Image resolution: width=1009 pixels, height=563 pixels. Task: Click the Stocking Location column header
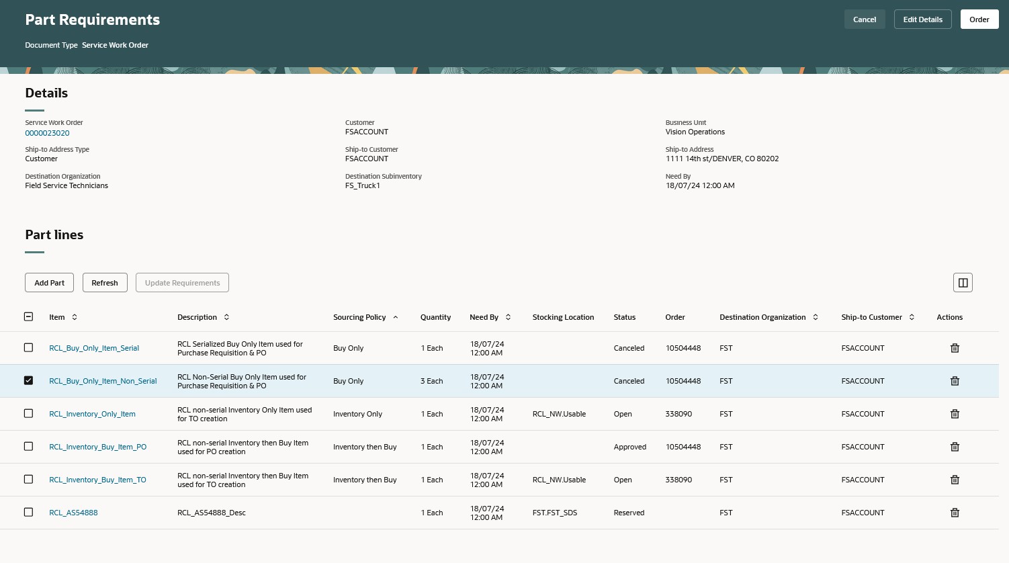[x=563, y=317]
